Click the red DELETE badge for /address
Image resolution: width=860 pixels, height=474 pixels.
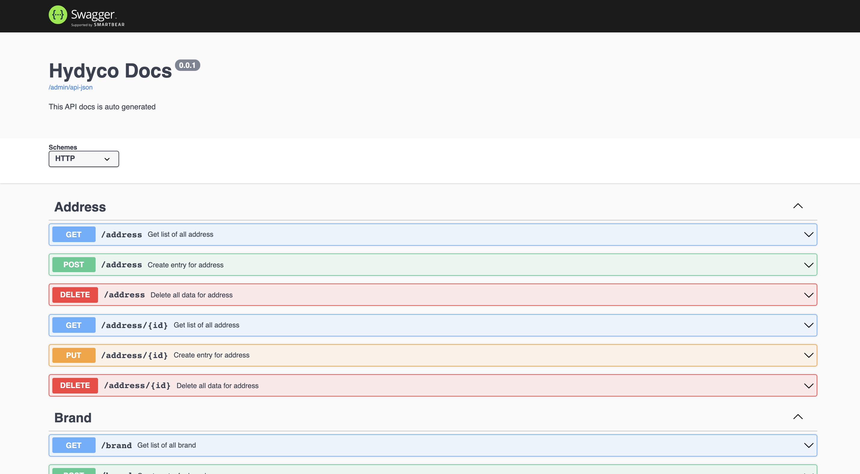(x=75, y=295)
